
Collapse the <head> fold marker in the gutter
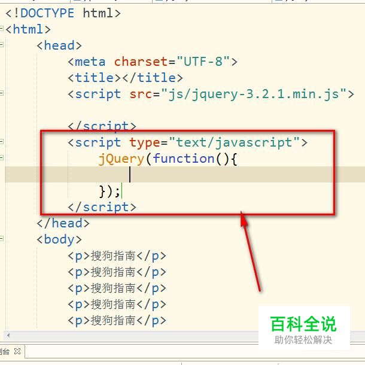[x=1, y=44]
